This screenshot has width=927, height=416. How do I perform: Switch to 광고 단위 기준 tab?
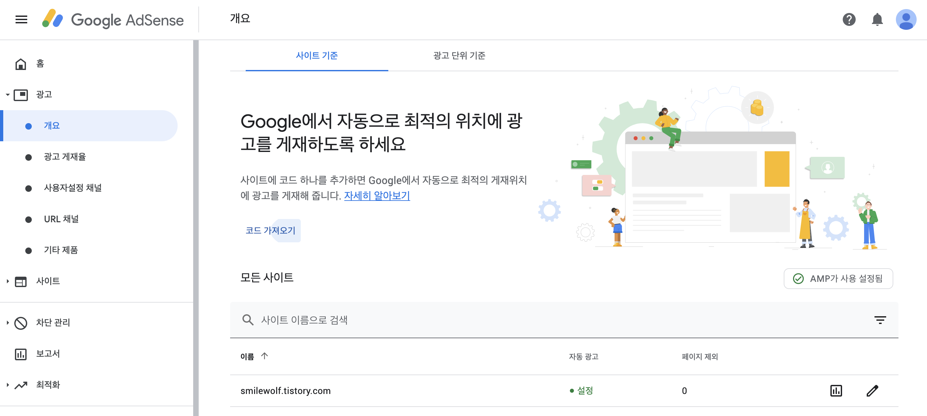459,55
